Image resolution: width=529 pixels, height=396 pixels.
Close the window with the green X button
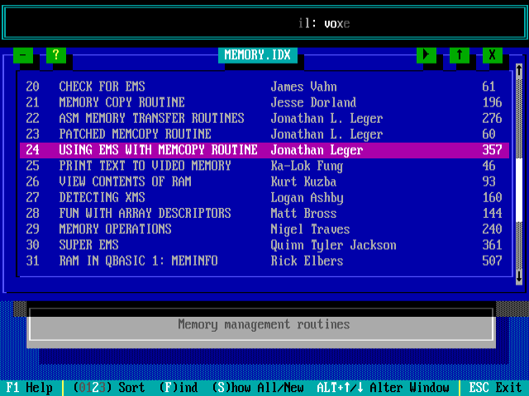point(492,54)
